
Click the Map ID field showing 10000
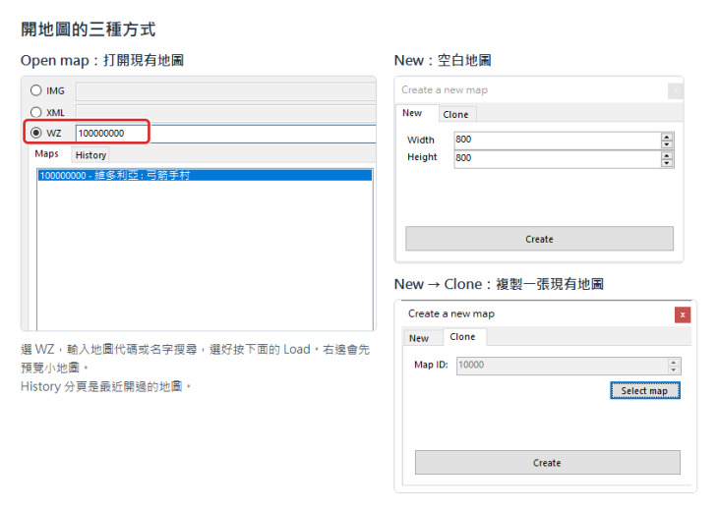point(563,366)
